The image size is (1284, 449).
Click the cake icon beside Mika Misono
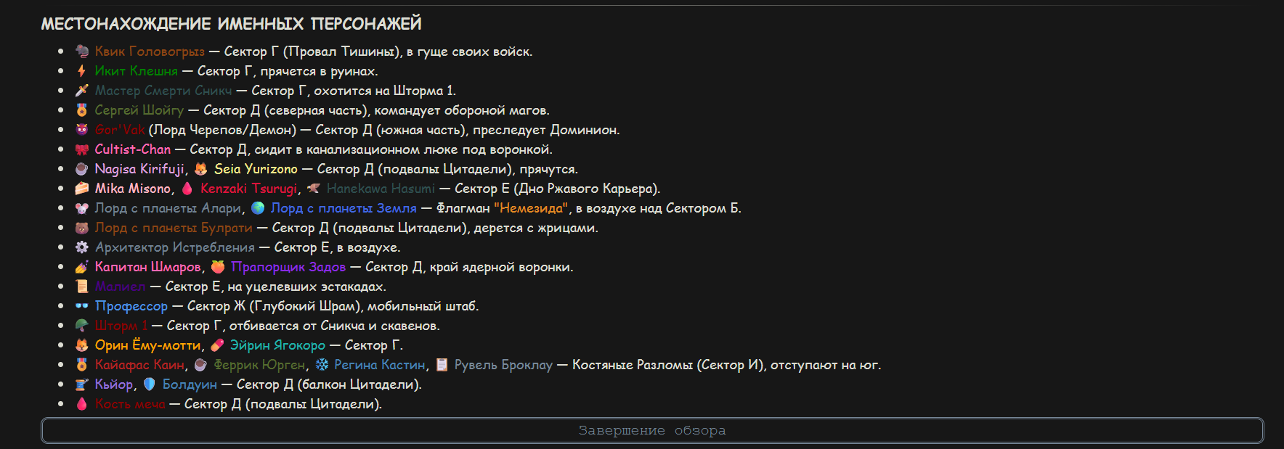tap(82, 189)
